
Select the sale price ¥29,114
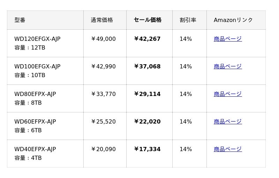[147, 94]
